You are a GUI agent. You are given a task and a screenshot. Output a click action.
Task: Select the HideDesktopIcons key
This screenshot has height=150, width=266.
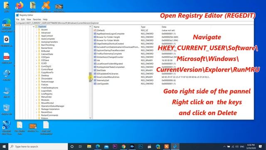pyautogui.click(x=49, y=88)
